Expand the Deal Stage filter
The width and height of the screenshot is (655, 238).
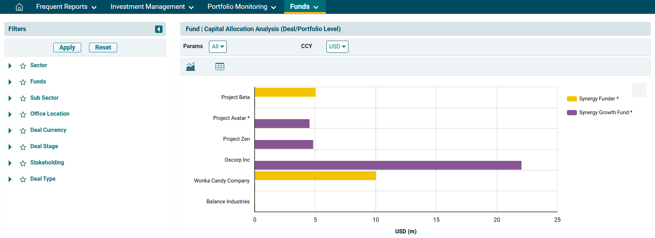click(10, 147)
